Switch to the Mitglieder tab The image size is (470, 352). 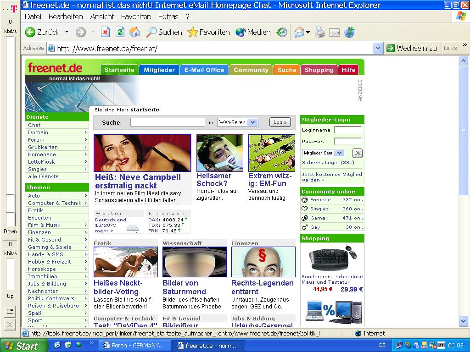tap(159, 70)
